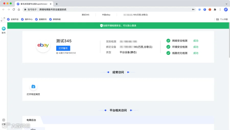Open the browser three-dot menu
This screenshot has height=130, width=230.
[x=220, y=9]
